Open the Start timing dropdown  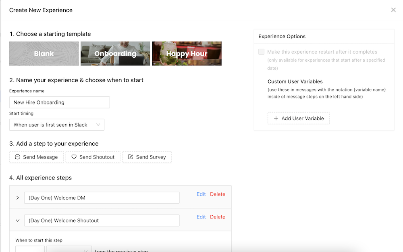57,125
